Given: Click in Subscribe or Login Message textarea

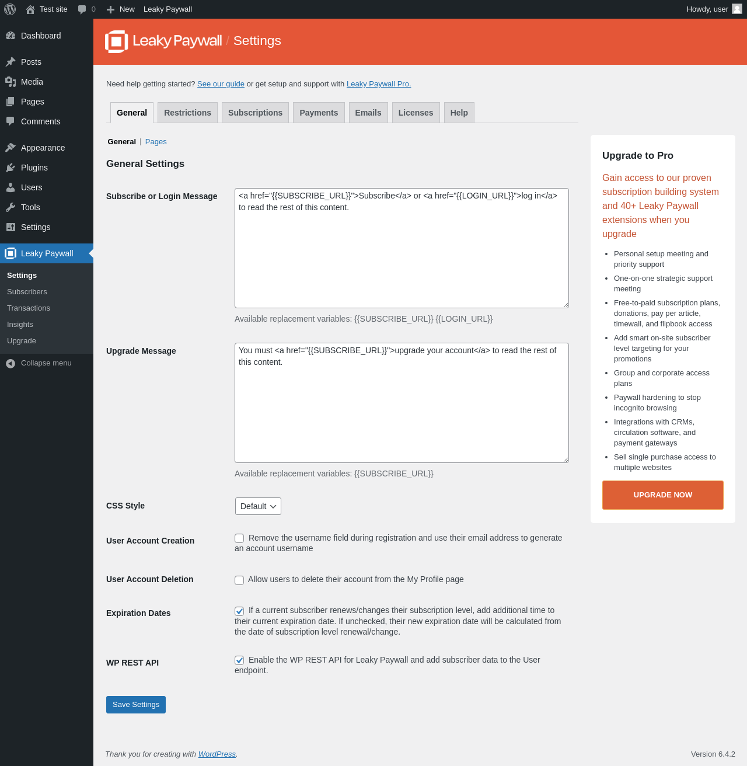Looking at the screenshot, I should click(402, 248).
